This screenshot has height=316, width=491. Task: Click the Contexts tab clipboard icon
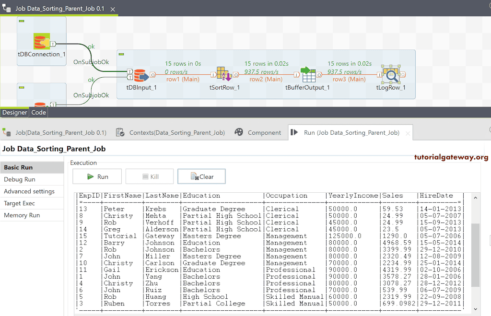coord(120,133)
